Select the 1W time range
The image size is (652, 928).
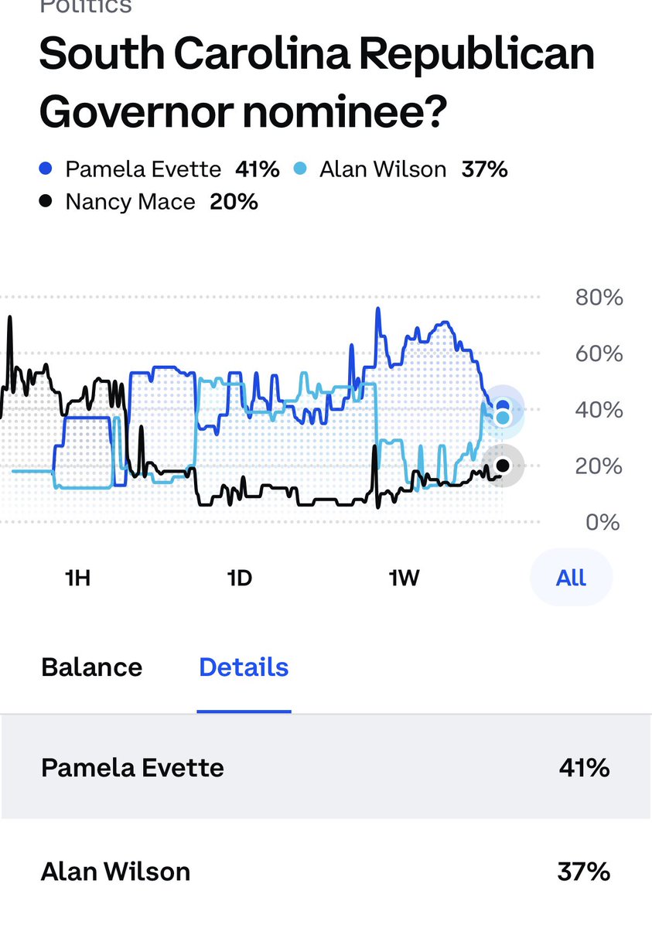(404, 578)
